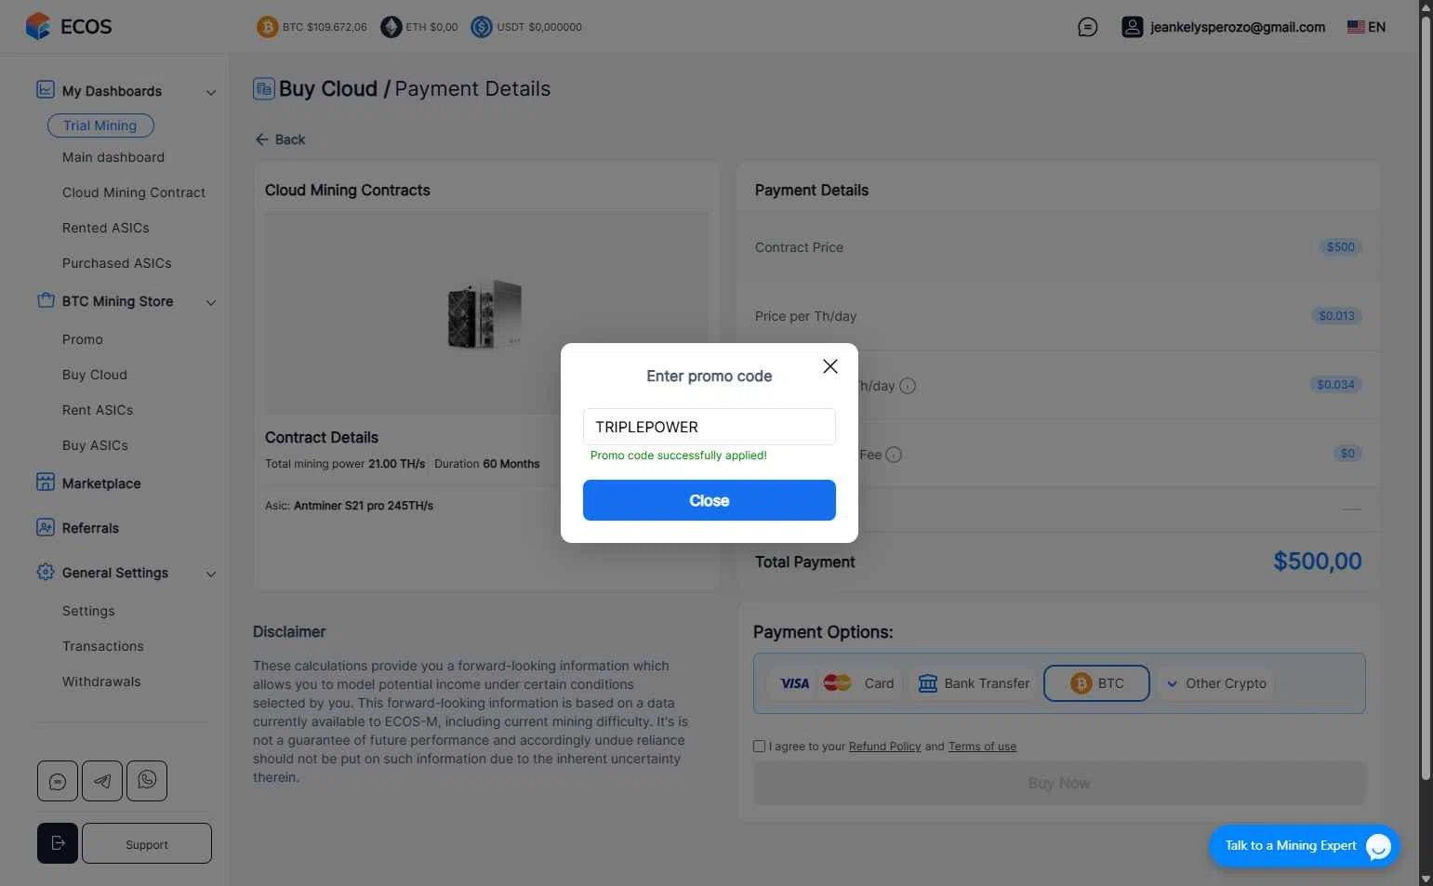1433x886 pixels.
Task: Open Trial Mining pill
Action: pos(100,126)
